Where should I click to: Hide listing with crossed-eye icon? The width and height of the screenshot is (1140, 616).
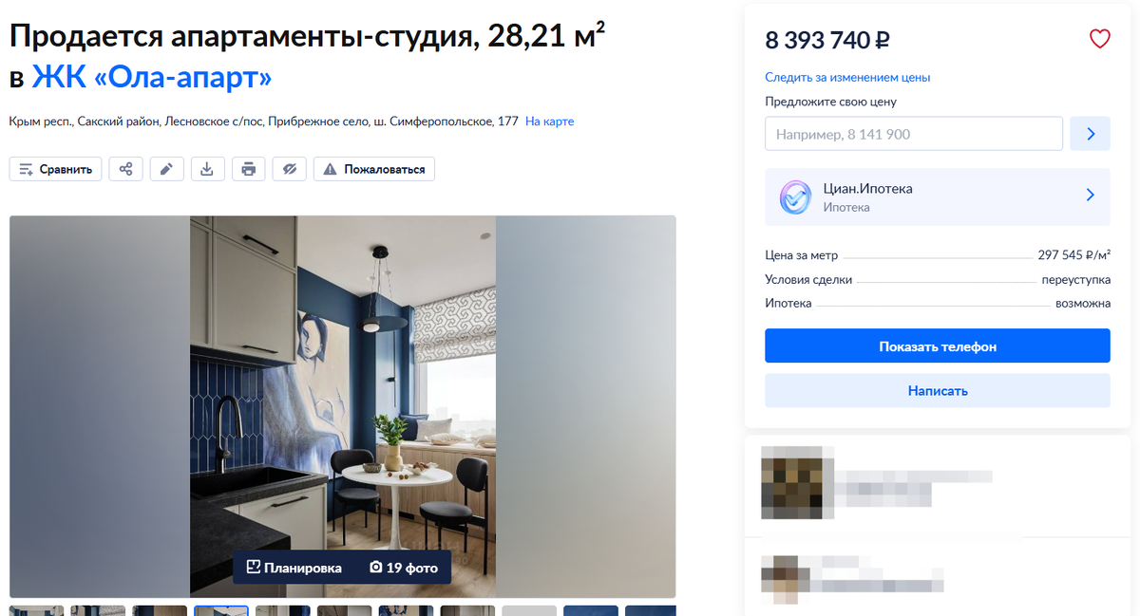[x=290, y=169]
